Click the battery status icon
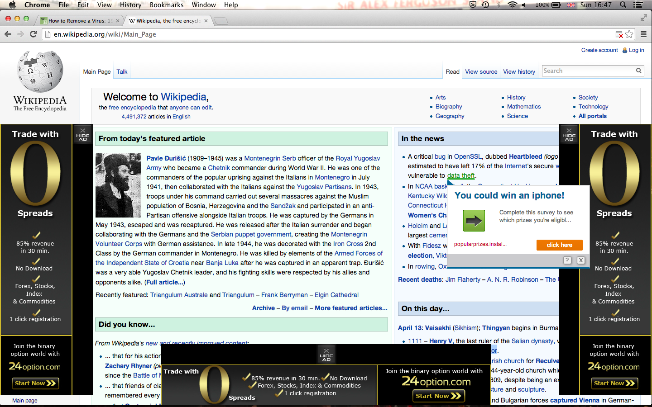 tap(556, 5)
